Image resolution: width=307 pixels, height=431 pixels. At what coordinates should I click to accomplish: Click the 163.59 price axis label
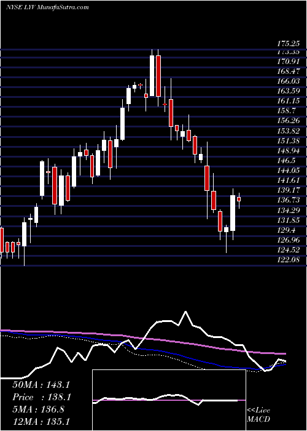tap(288, 91)
